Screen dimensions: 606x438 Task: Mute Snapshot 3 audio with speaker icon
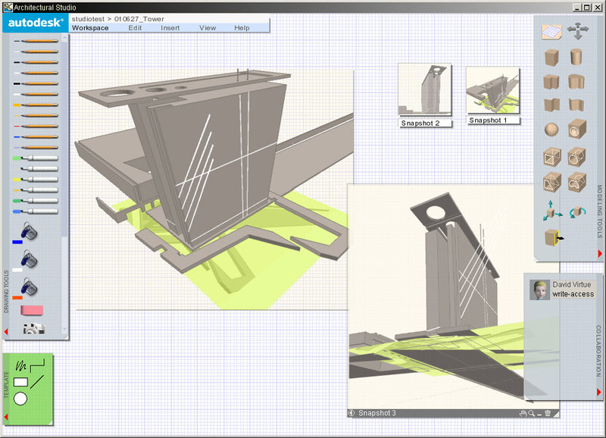[x=350, y=413]
